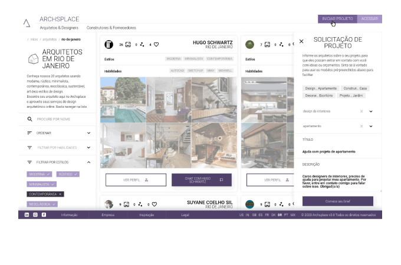Click filter icon beside Filtrar por Estilos
Screen dimensions: 401x265
point(29,162)
